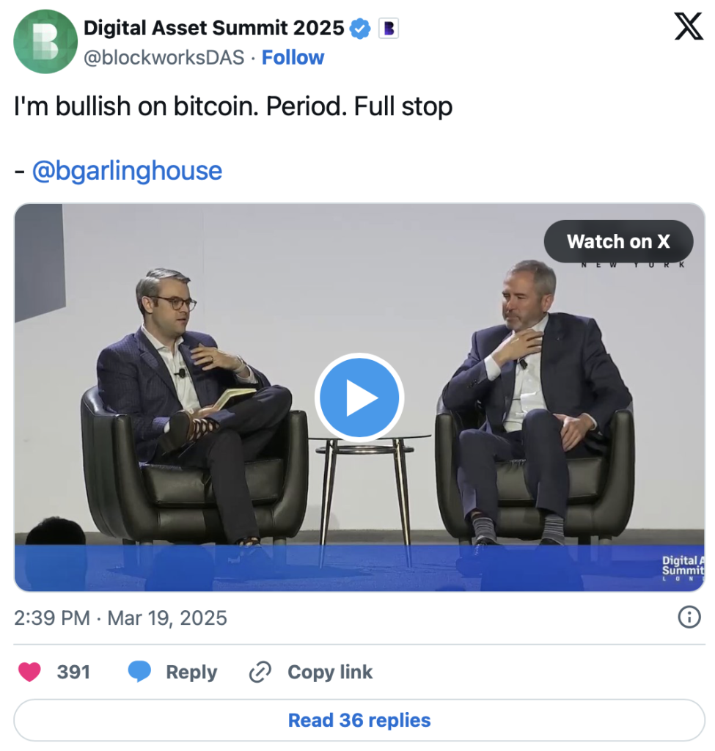
Task: Play the embedded video
Action: pos(359,397)
